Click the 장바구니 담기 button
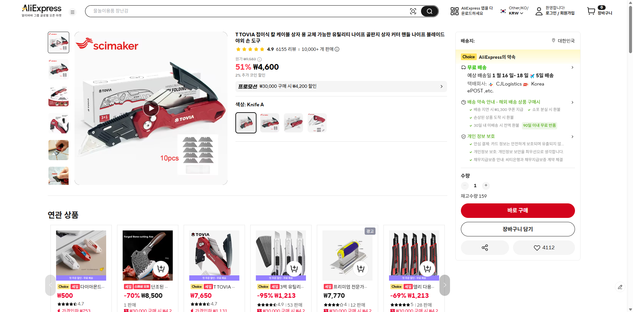This screenshot has height=312, width=633. (x=518, y=229)
